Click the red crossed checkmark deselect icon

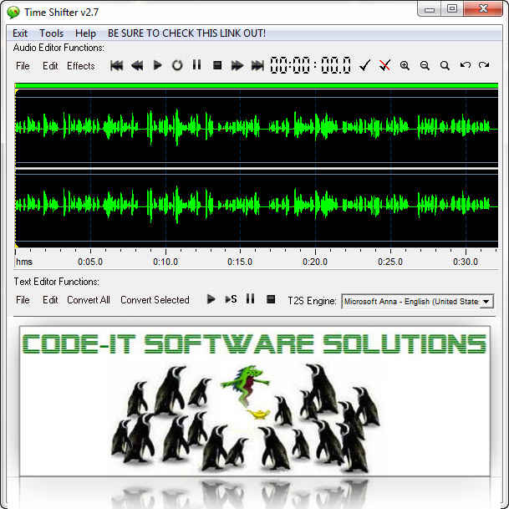[385, 65]
